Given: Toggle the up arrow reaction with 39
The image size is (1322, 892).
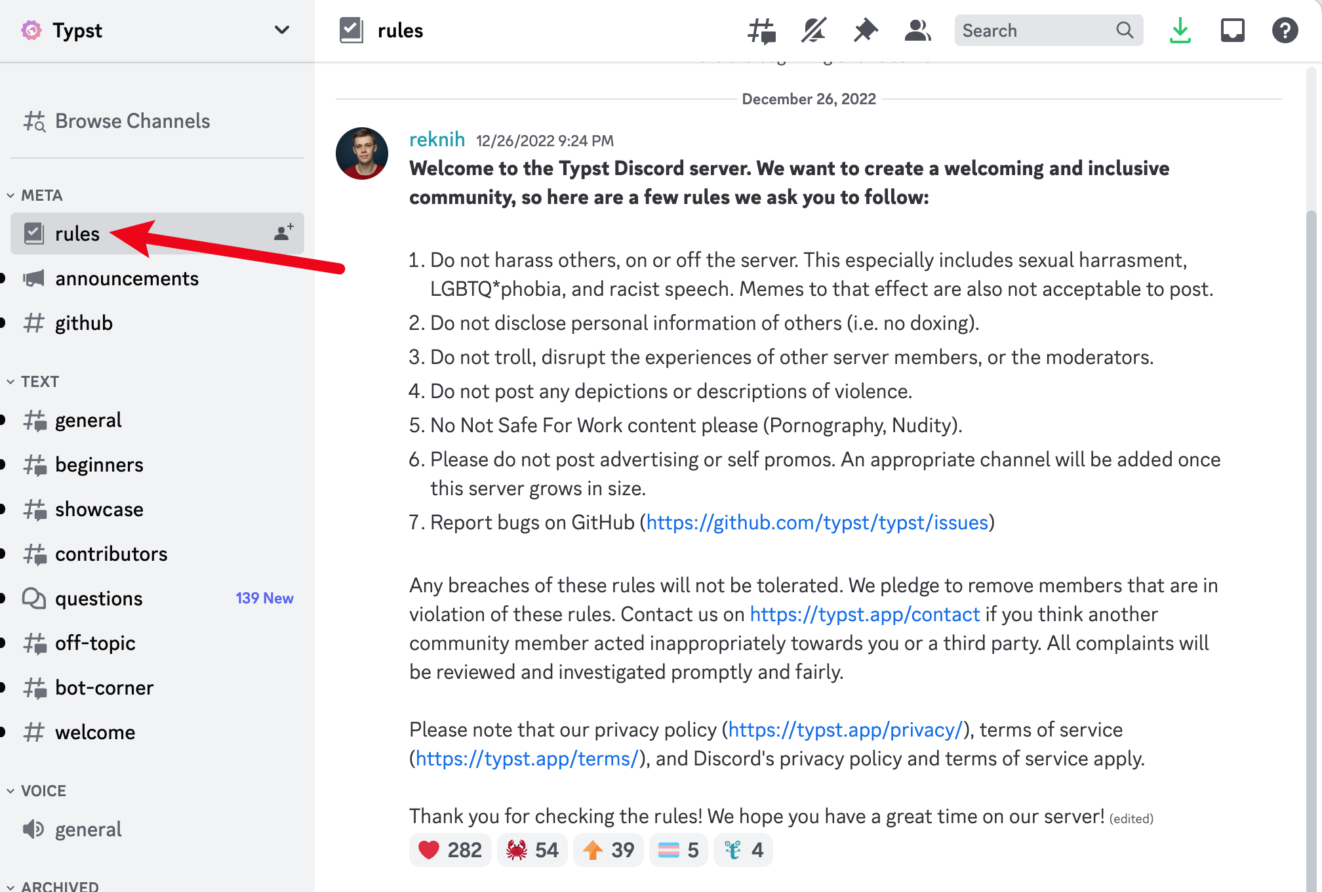Looking at the screenshot, I should [608, 850].
